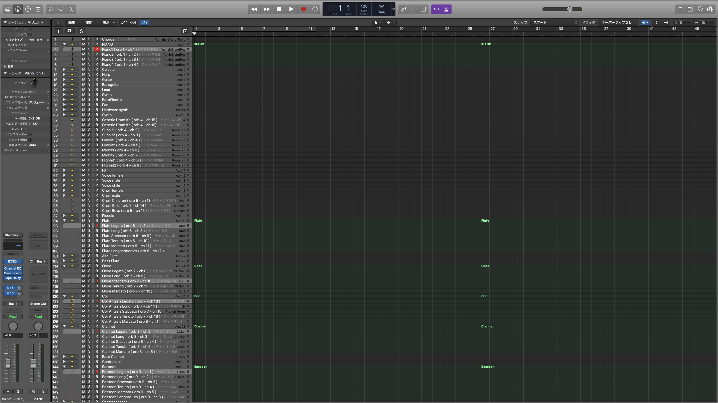Open the Mixer from the control bar
Screen dimensions: 718x403
coord(61,9)
